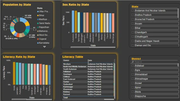Click the District slicer vertical scrollbar
Image resolution: width=180 pixels, height=101 pixels.
(178, 65)
